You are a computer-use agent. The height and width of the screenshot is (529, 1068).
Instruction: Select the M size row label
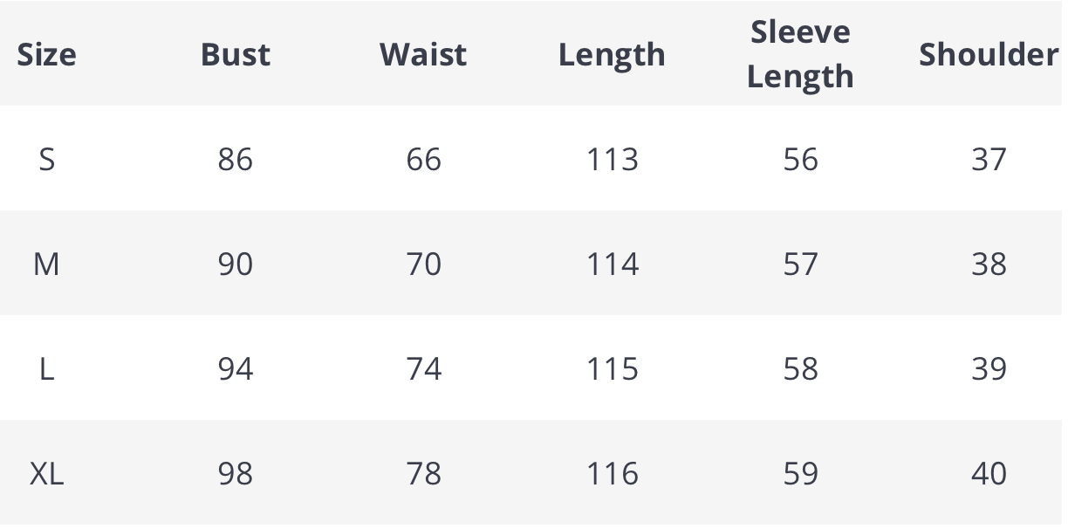click(x=47, y=264)
